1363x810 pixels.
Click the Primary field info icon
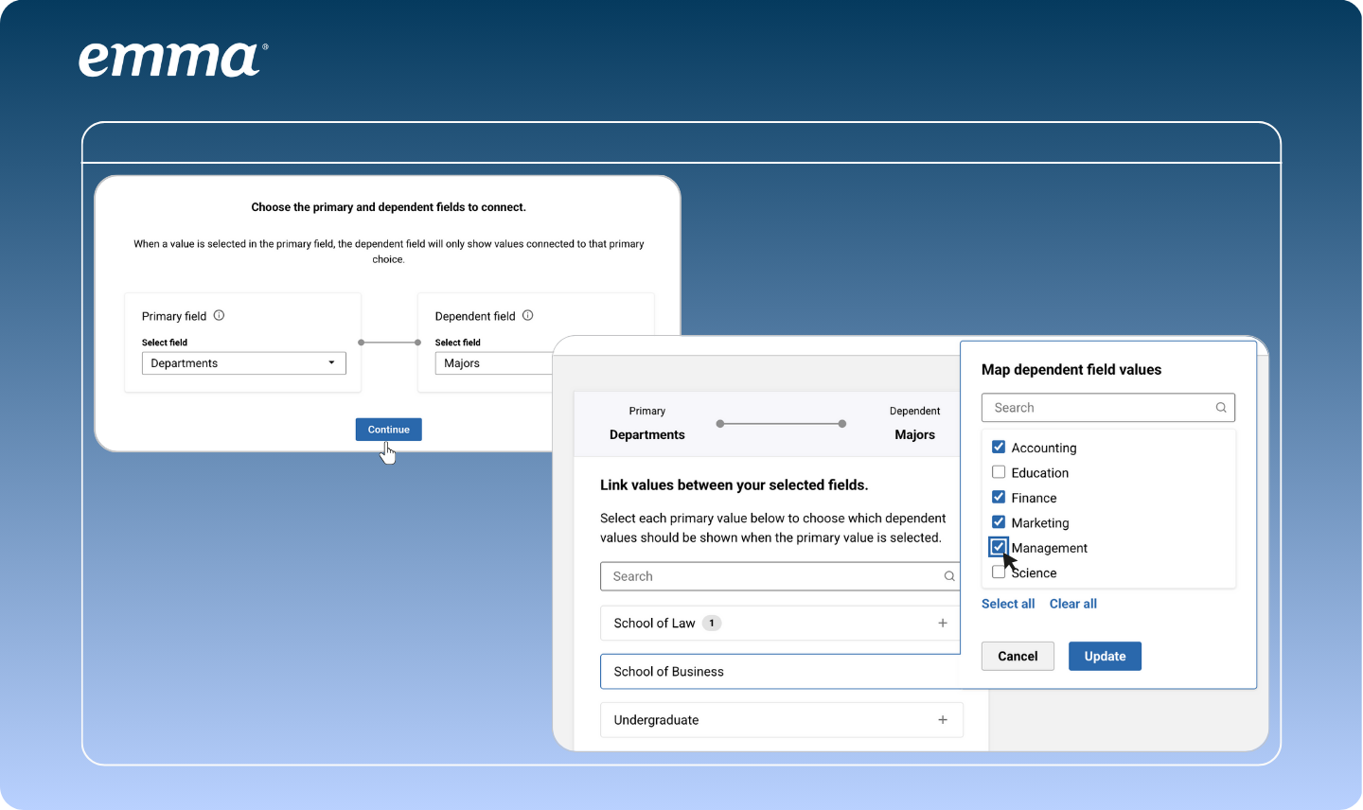(x=219, y=315)
